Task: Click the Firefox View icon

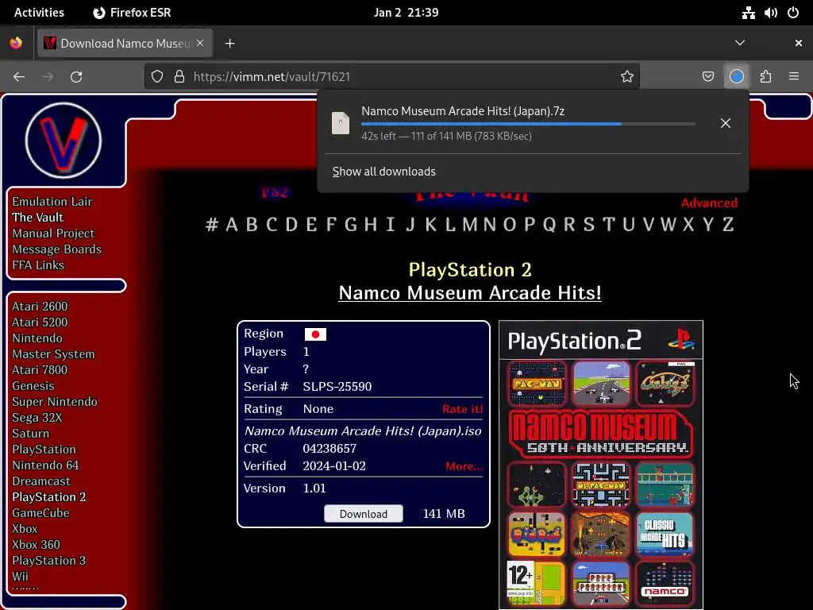Action: tap(16, 43)
